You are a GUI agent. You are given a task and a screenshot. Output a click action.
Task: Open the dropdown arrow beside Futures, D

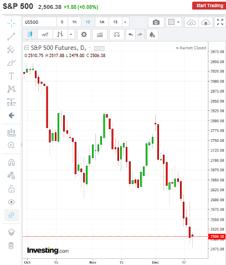pyautogui.click(x=90, y=48)
